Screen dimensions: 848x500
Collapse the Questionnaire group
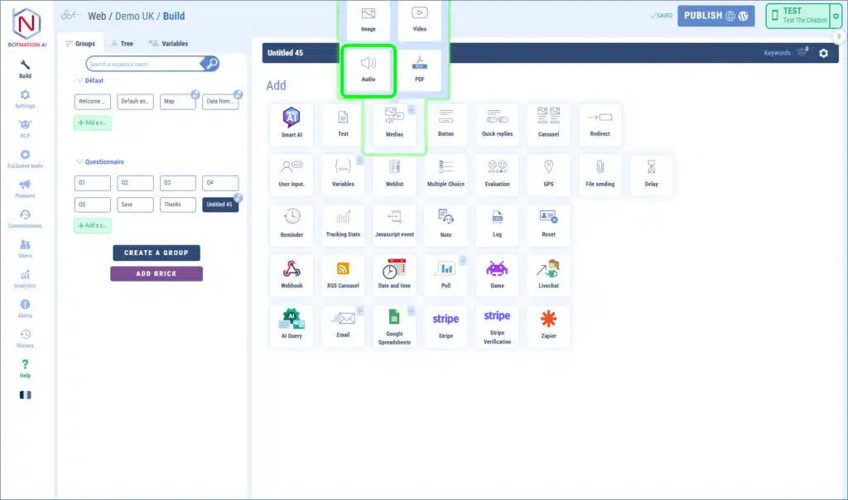pyautogui.click(x=79, y=162)
